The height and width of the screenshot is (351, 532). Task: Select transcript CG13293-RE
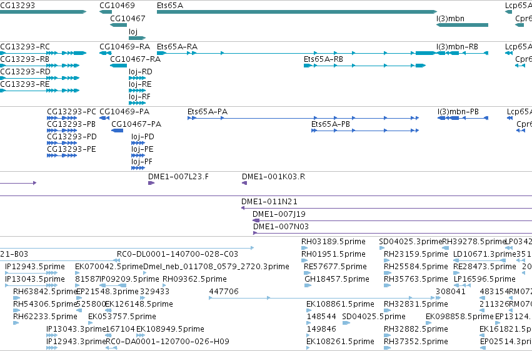click(39, 91)
